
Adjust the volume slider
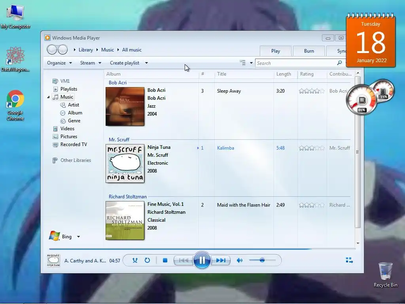pyautogui.click(x=262, y=260)
